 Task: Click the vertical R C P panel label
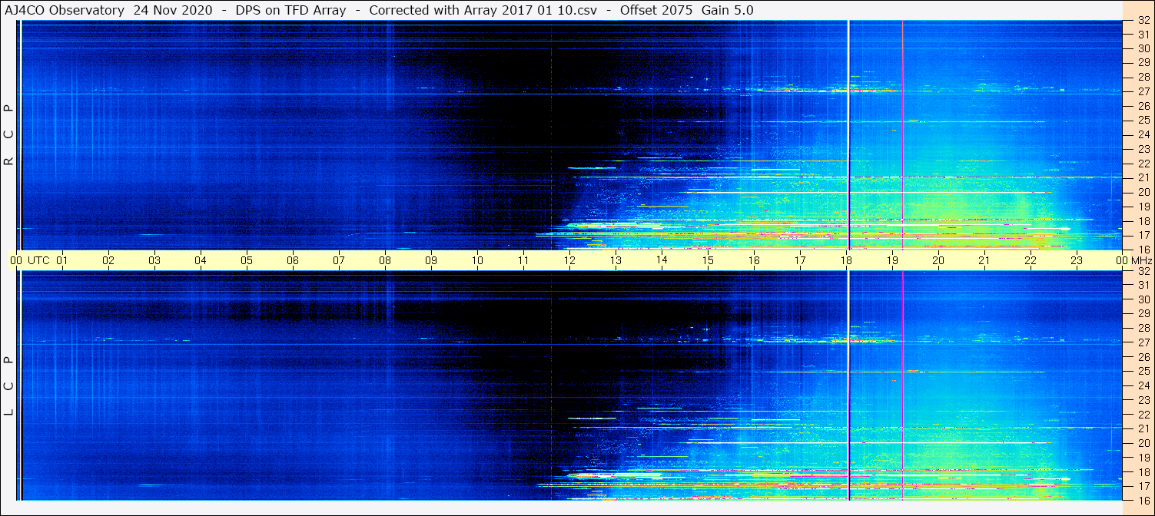[x=8, y=134]
